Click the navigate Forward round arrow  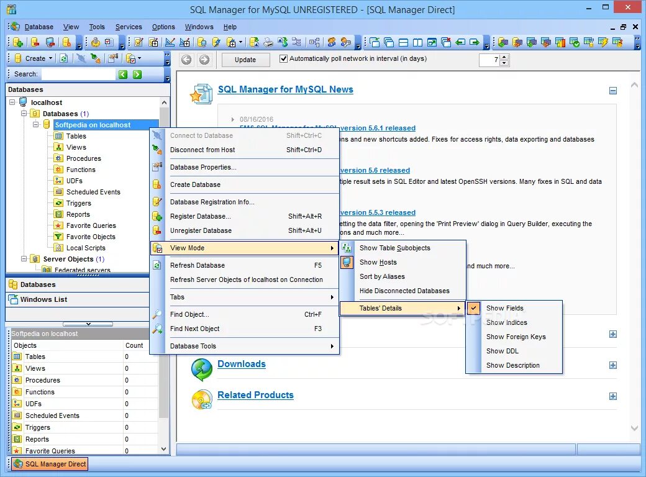point(204,60)
